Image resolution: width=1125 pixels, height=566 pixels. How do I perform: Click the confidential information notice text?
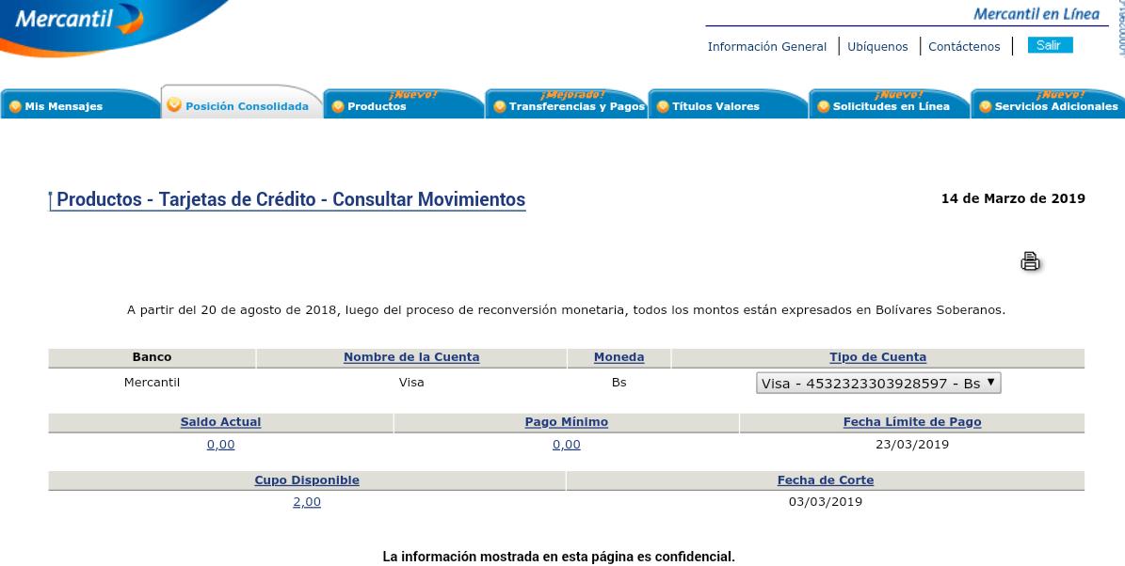[x=559, y=556]
